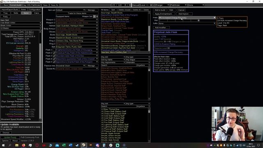Open the Configuration tab

(x=35, y=9)
